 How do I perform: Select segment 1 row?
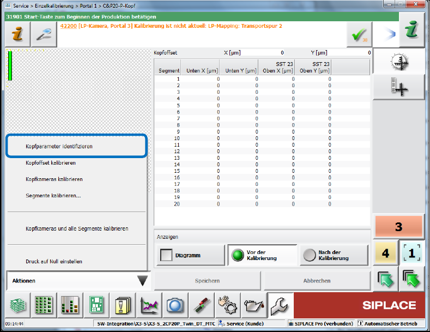point(262,79)
